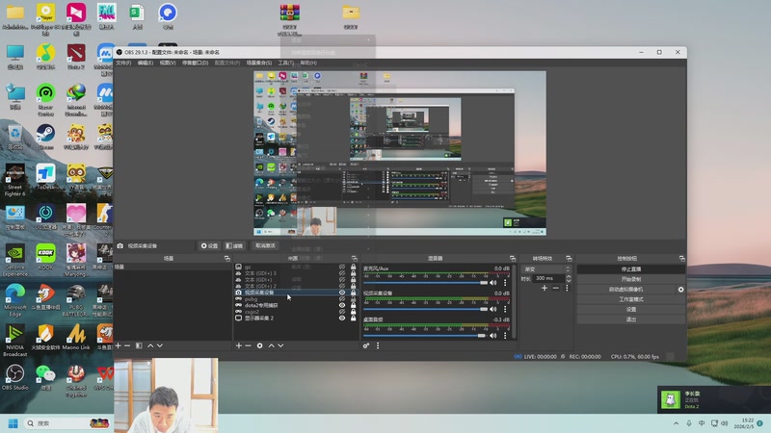Open scene filters icon in Scenes panel
771x433 pixels.
coord(139,345)
